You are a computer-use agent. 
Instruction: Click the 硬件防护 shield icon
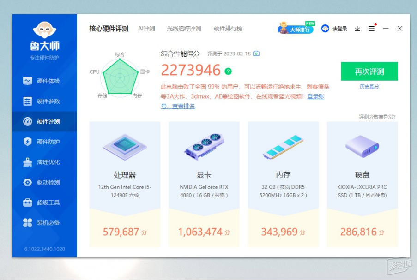(27, 142)
